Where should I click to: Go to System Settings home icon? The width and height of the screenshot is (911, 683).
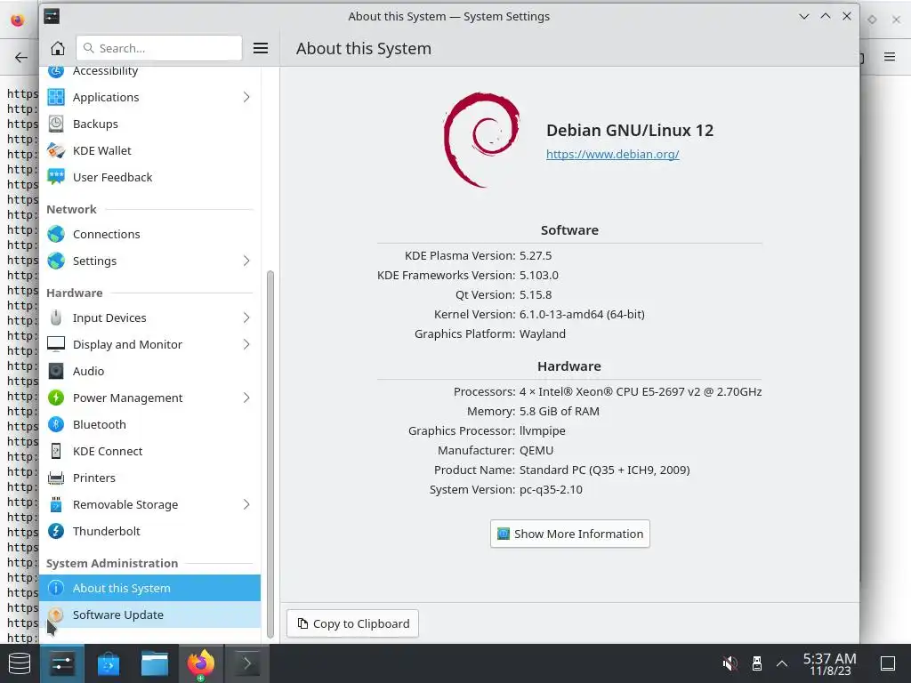58,48
